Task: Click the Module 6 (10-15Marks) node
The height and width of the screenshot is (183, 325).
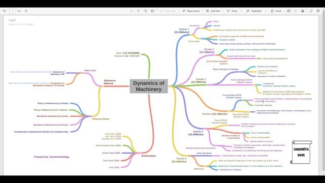Action: point(179,160)
